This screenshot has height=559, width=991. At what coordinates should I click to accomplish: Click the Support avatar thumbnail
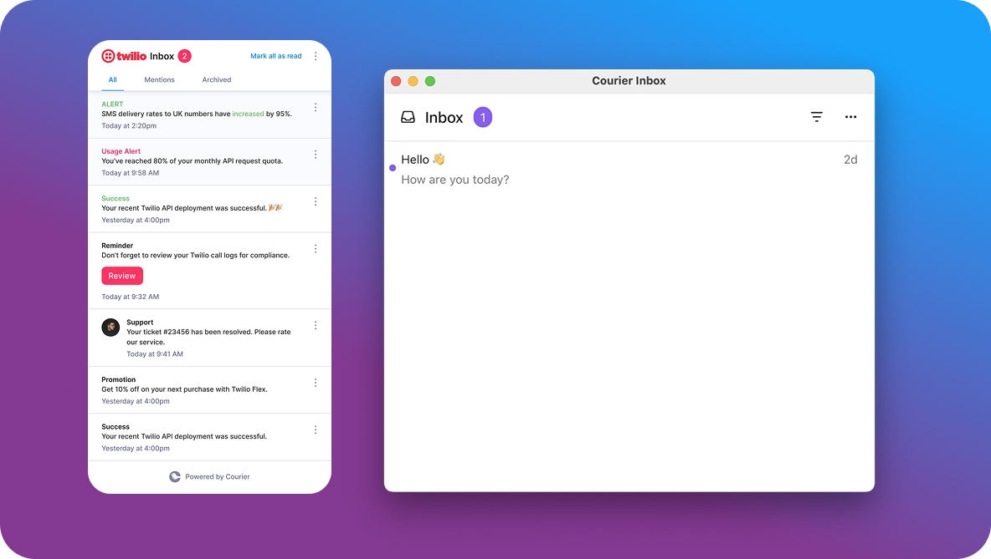click(110, 327)
